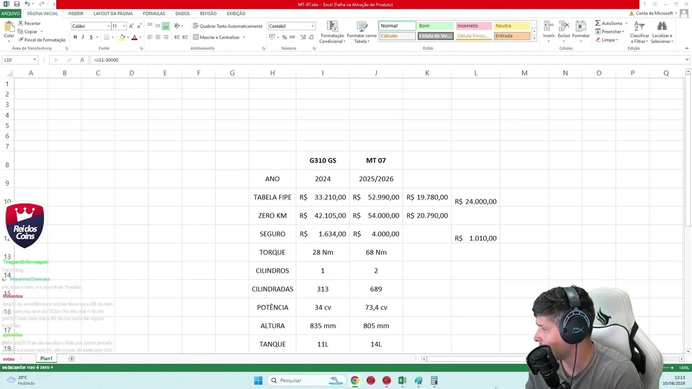Toggle bold (N) formatting
The height and width of the screenshot is (389, 692).
pos(75,37)
